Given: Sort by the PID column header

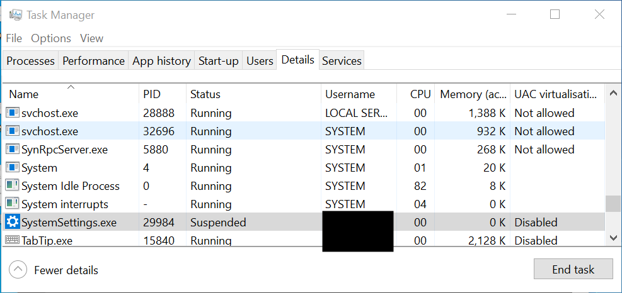Looking at the screenshot, I should (x=163, y=94).
